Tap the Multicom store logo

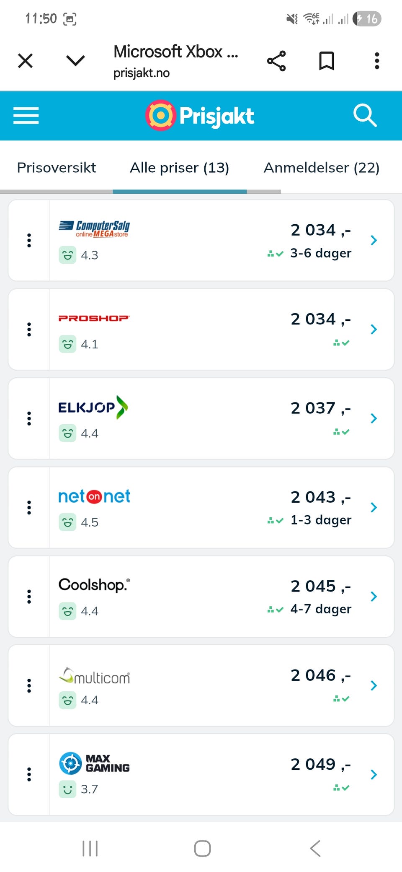pyautogui.click(x=94, y=676)
